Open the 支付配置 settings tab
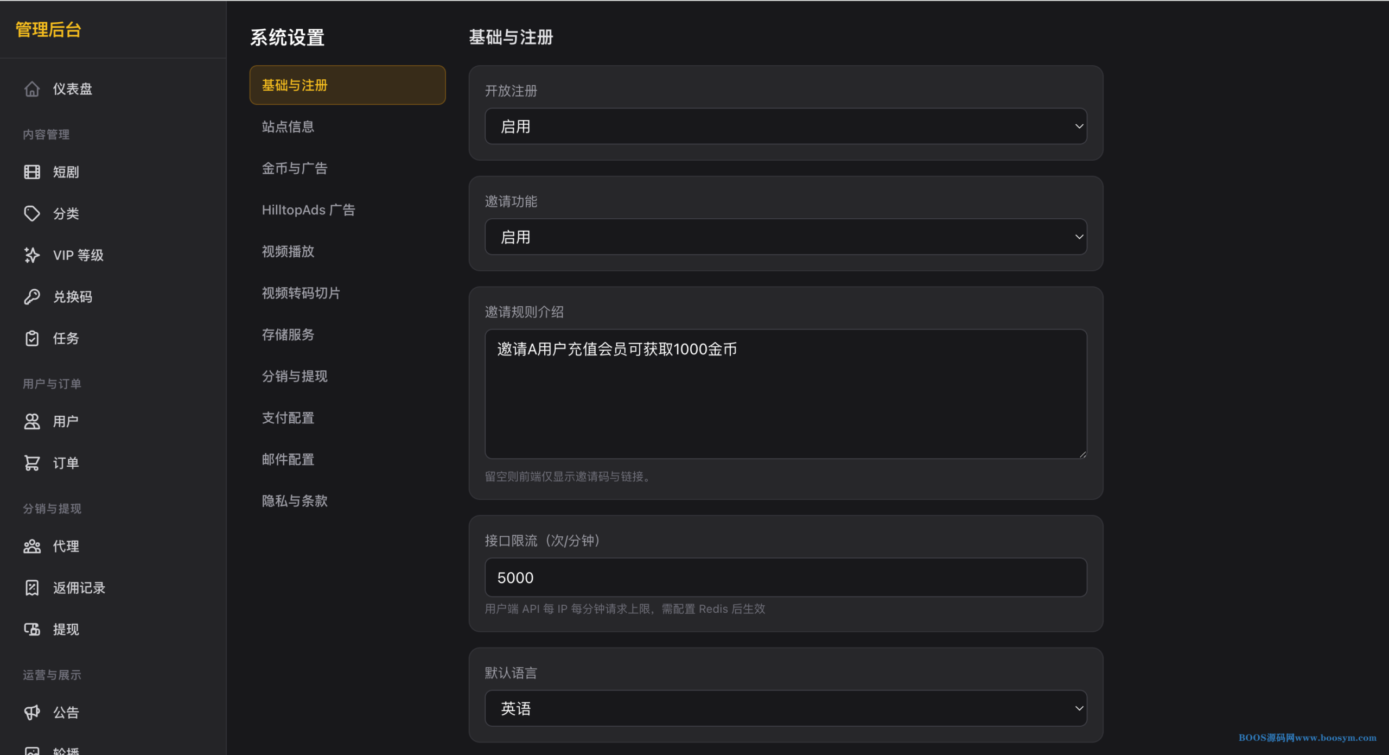 pyautogui.click(x=288, y=418)
